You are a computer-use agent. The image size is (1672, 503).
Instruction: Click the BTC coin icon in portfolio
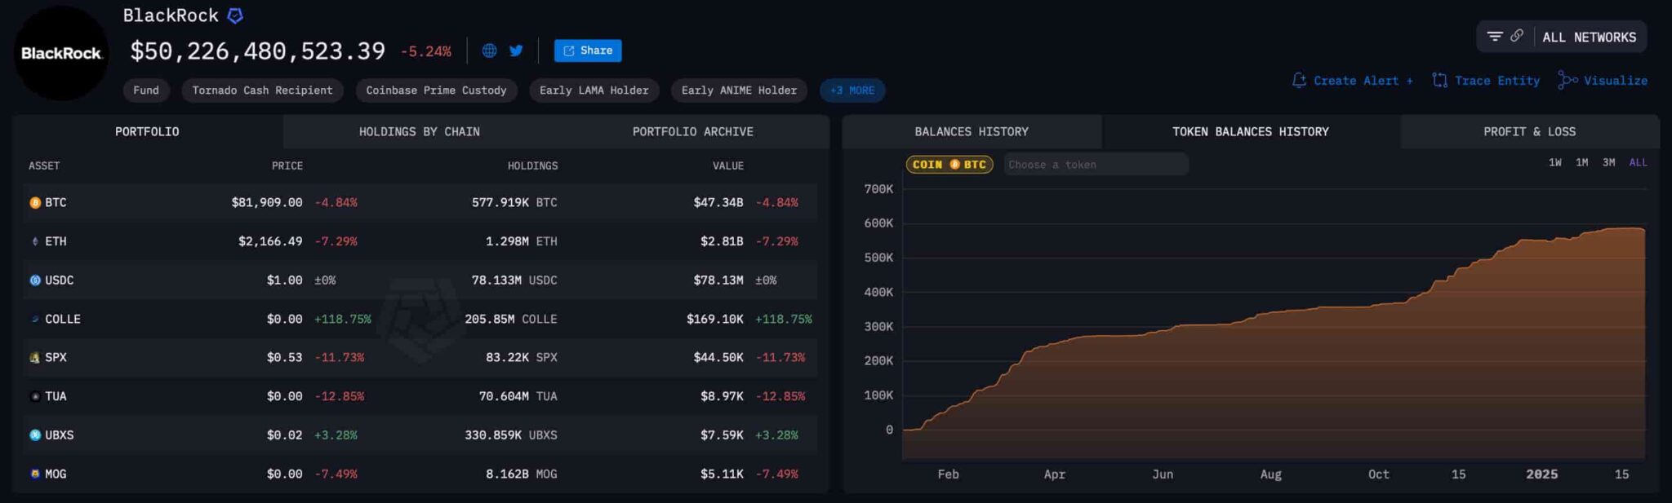pos(35,203)
